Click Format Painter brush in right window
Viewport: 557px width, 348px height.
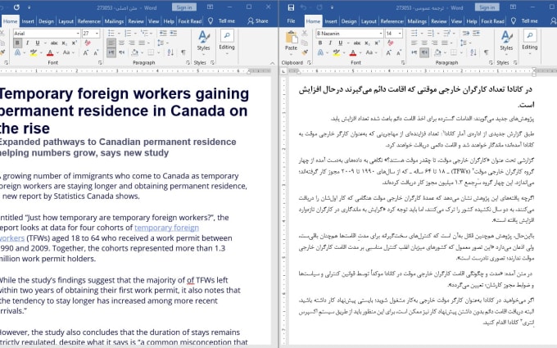point(305,52)
